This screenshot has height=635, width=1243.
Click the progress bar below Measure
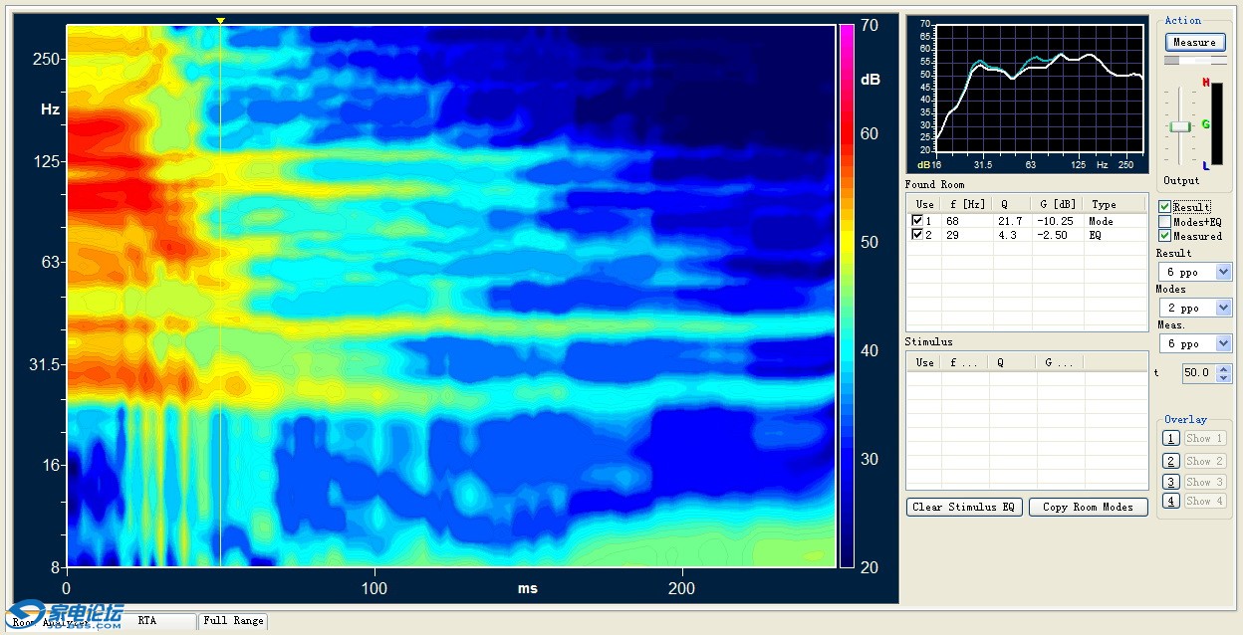(x=1195, y=61)
